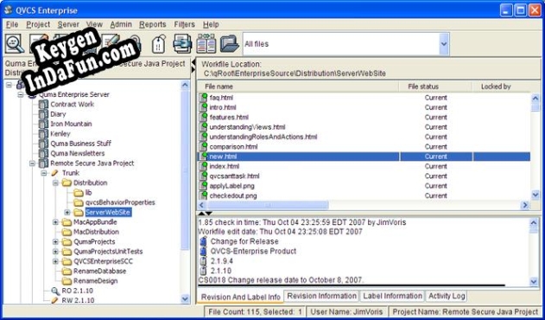This screenshot has height=320, width=545.
Task: Click the file status icon of intro.html
Action: (203, 107)
